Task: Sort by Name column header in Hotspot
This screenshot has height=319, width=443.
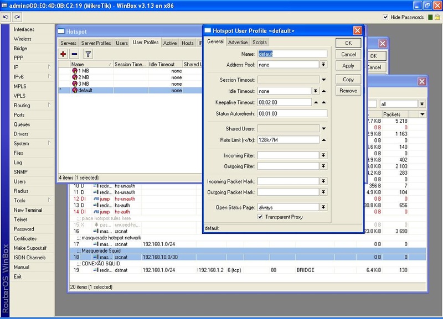Action: click(91, 64)
